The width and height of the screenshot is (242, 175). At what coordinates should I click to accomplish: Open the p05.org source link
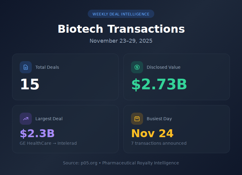tap(89, 163)
